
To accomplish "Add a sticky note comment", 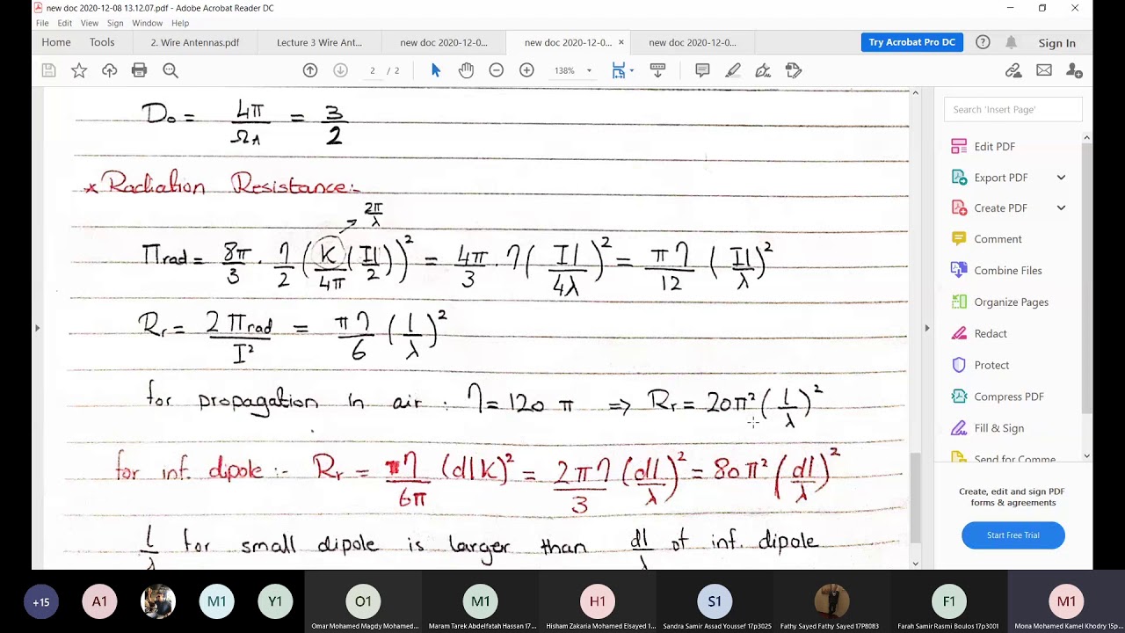I will click(x=702, y=70).
